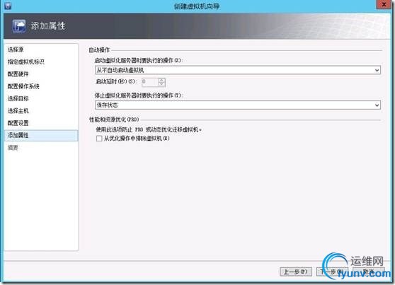Expand the 保存状态 stop action dropdown
Image resolution: width=395 pixels, height=285 pixels.
238,105
